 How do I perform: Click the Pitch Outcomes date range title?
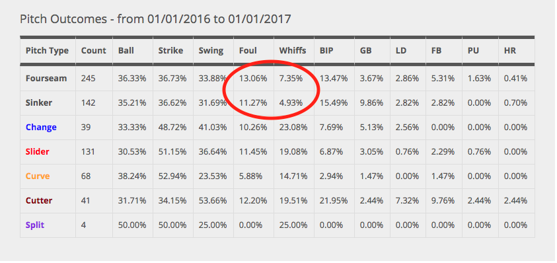coord(155,19)
